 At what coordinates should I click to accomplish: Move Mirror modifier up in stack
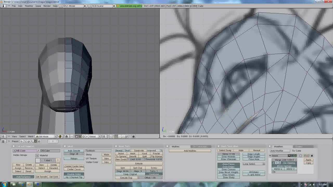pyautogui.click(x=305, y=156)
